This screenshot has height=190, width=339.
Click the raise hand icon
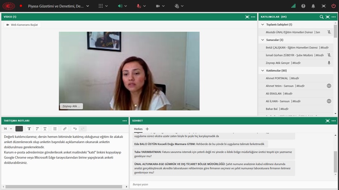[177, 6]
